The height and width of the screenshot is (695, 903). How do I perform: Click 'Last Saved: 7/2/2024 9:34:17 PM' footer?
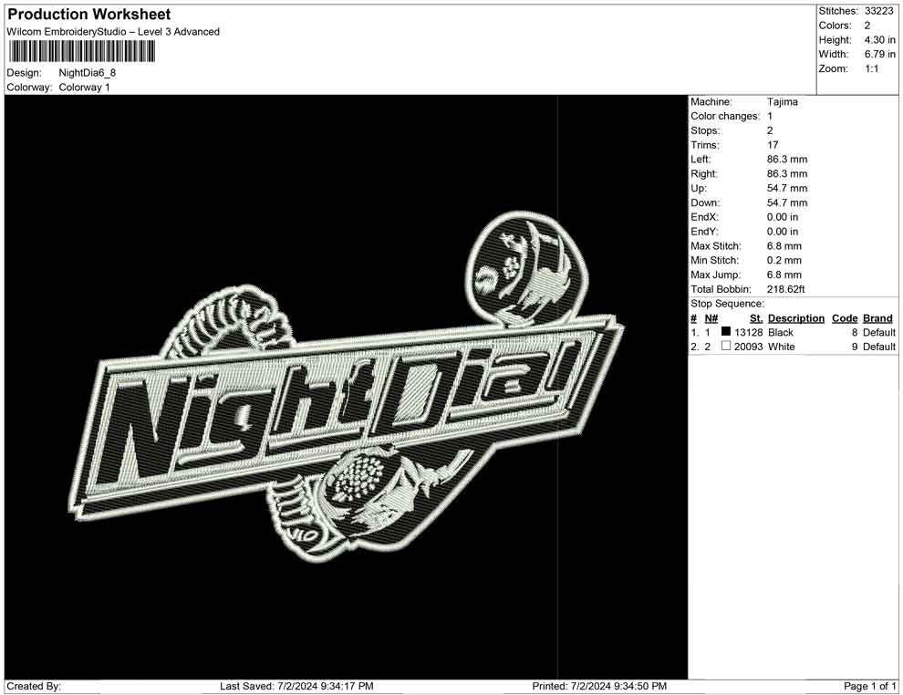[296, 687]
